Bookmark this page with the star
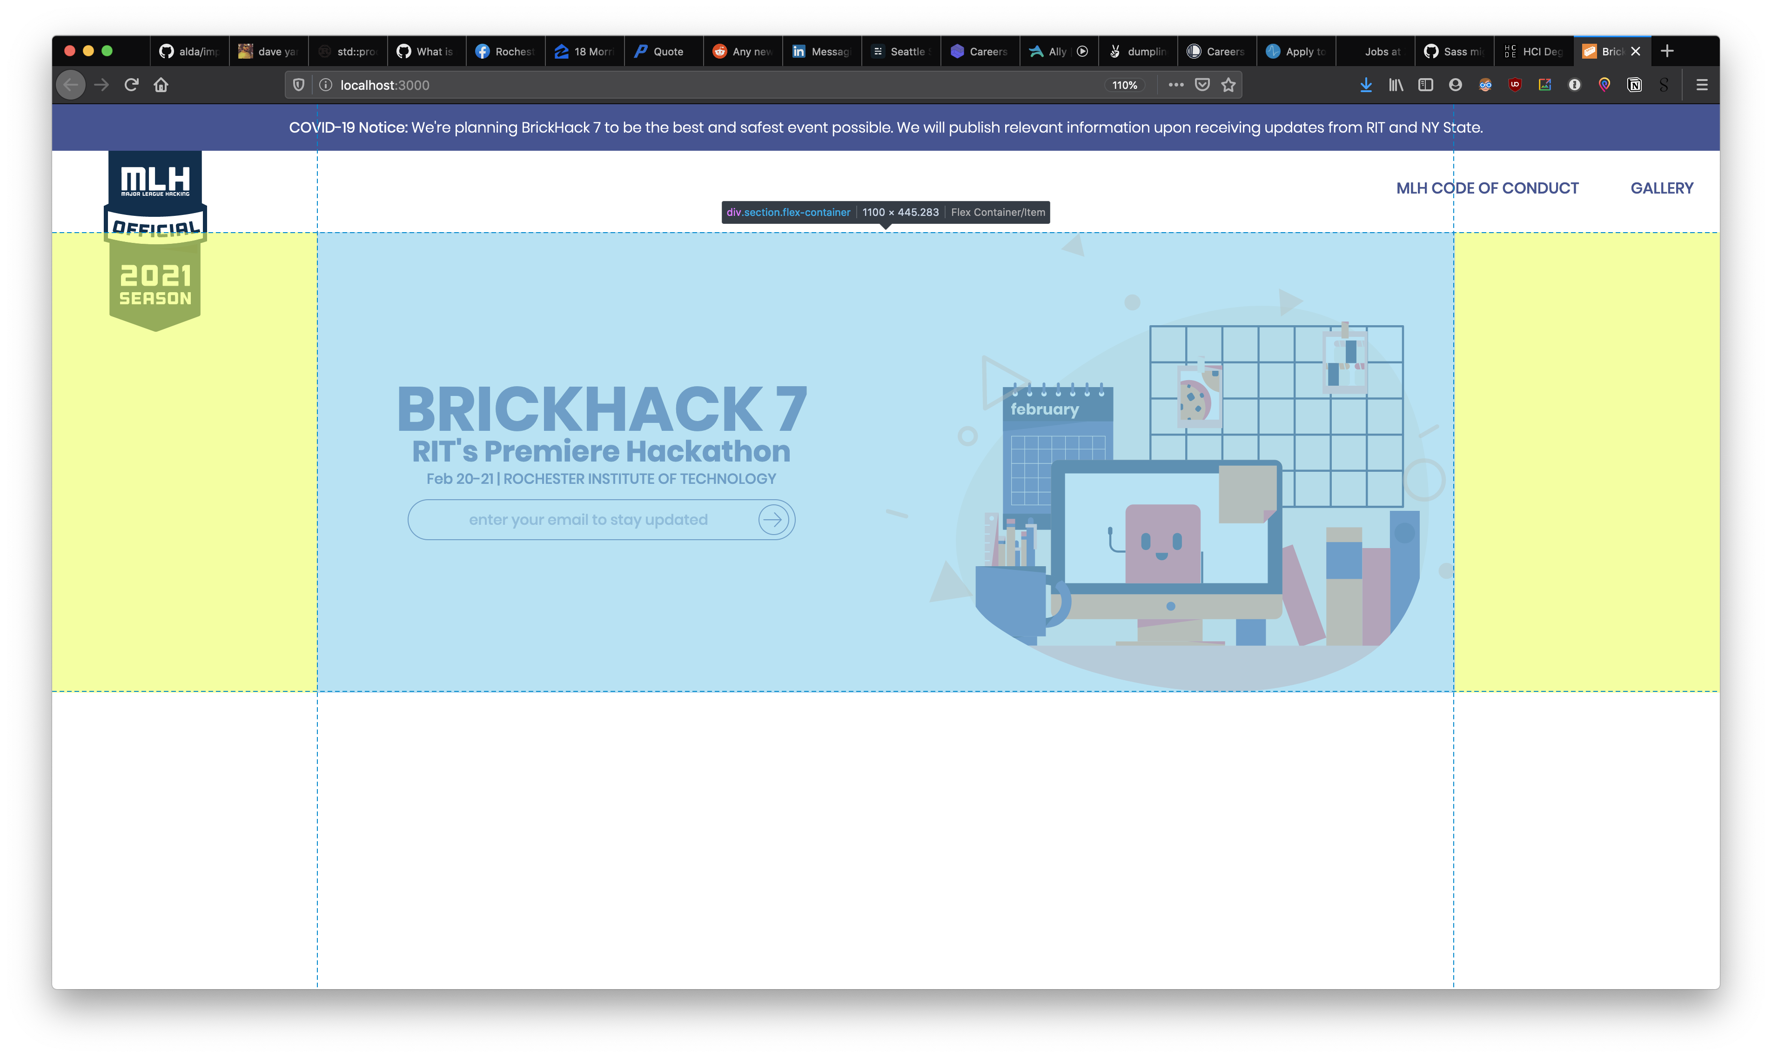Viewport: 1772px width, 1058px height. pos(1228,85)
